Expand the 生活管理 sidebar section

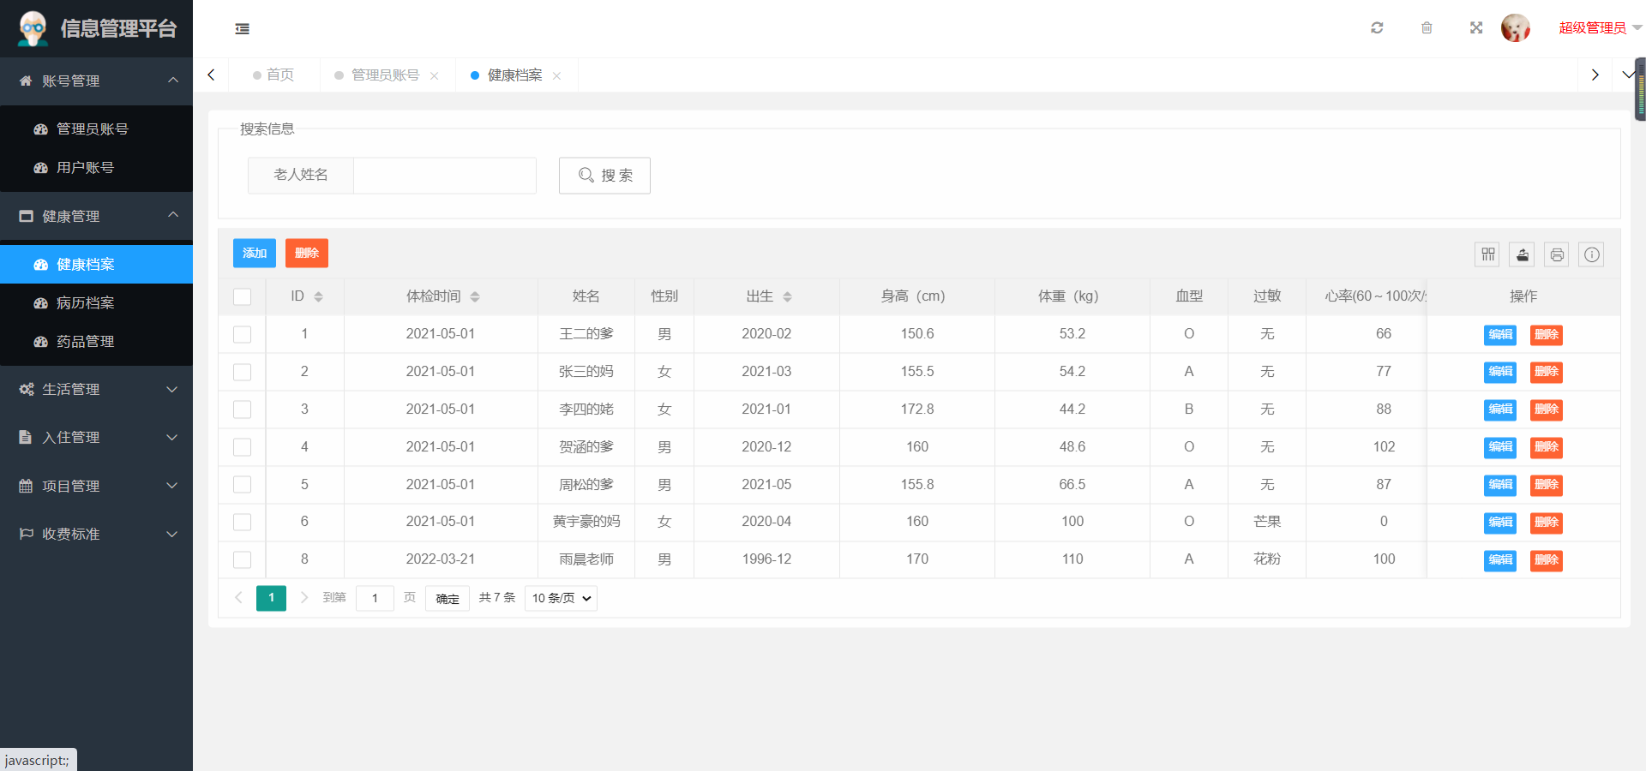coord(96,388)
